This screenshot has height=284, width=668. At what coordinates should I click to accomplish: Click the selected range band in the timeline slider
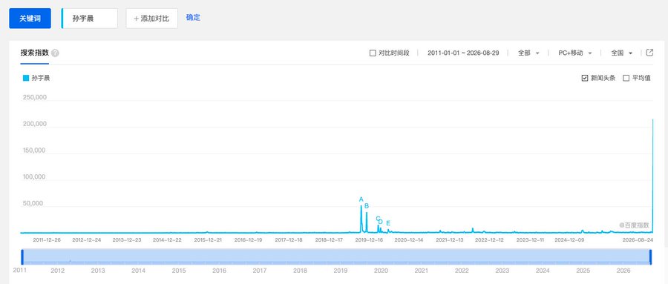pos(336,257)
